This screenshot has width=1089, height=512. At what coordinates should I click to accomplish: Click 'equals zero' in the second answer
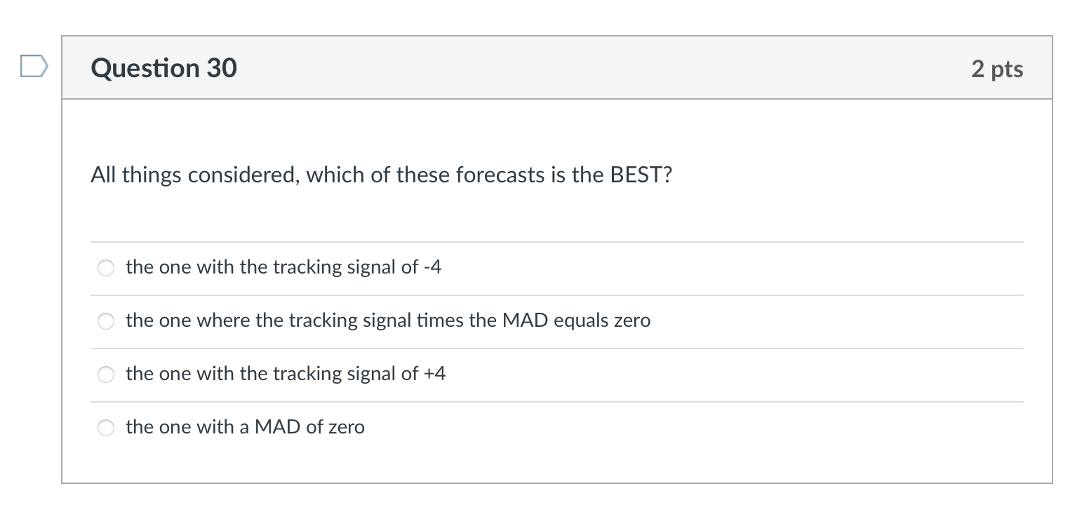(x=602, y=321)
